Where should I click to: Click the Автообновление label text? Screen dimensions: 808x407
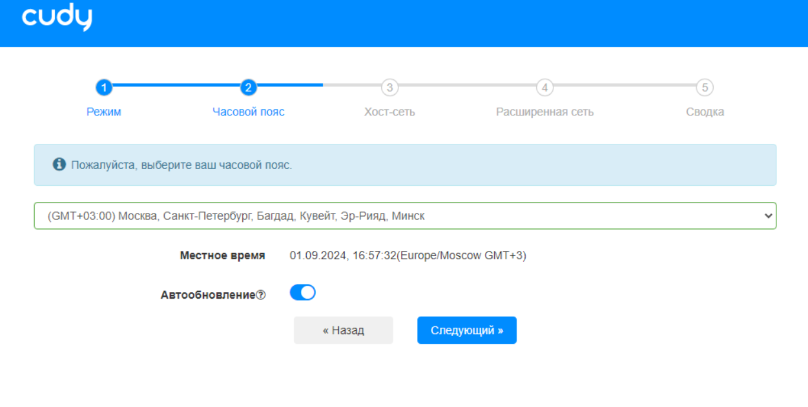coord(208,295)
